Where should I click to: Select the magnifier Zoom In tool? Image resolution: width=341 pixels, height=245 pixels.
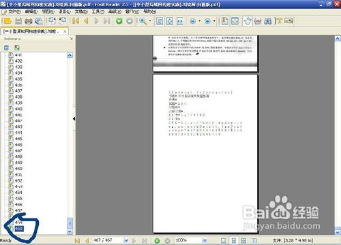(x=143, y=21)
